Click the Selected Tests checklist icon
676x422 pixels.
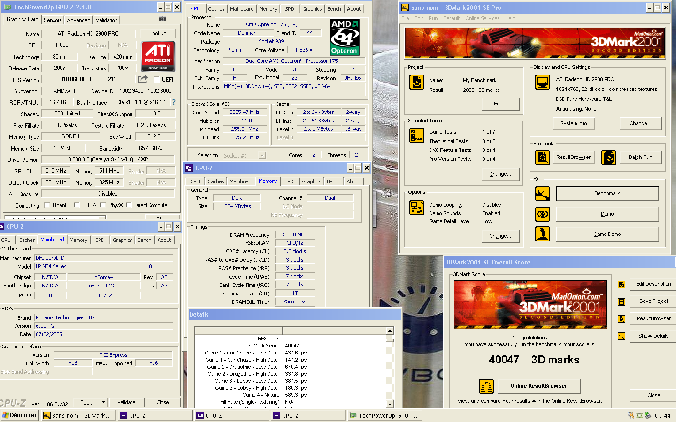[x=417, y=136]
